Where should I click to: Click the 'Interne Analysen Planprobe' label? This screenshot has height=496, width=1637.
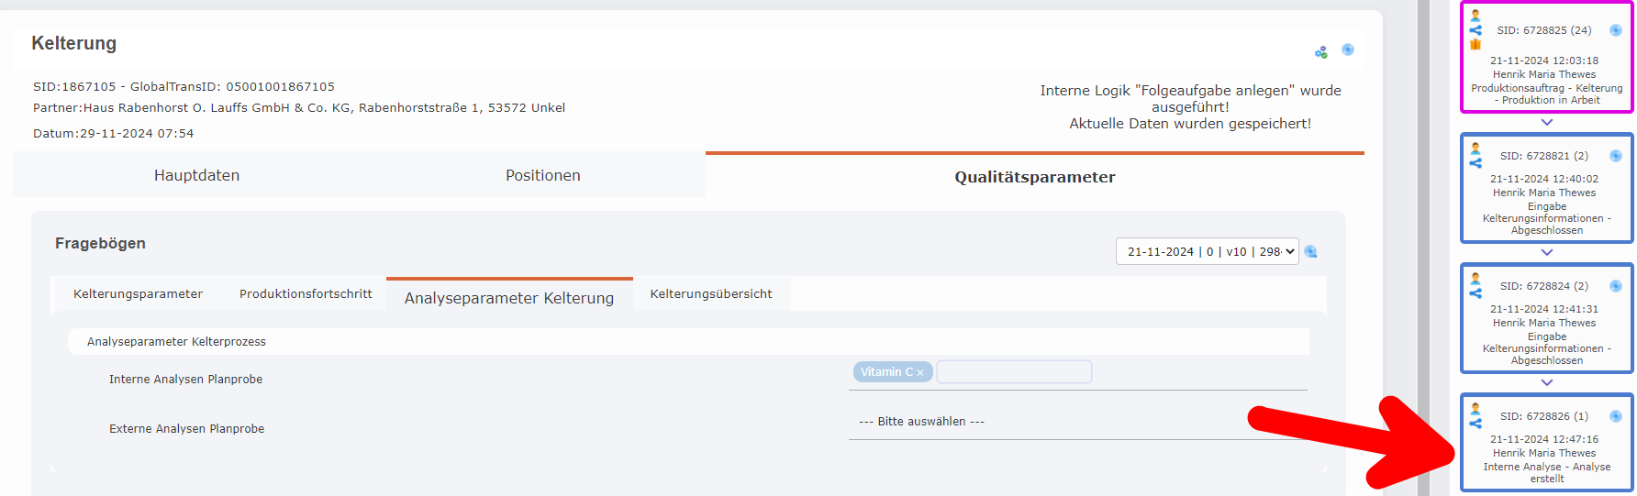coord(185,379)
